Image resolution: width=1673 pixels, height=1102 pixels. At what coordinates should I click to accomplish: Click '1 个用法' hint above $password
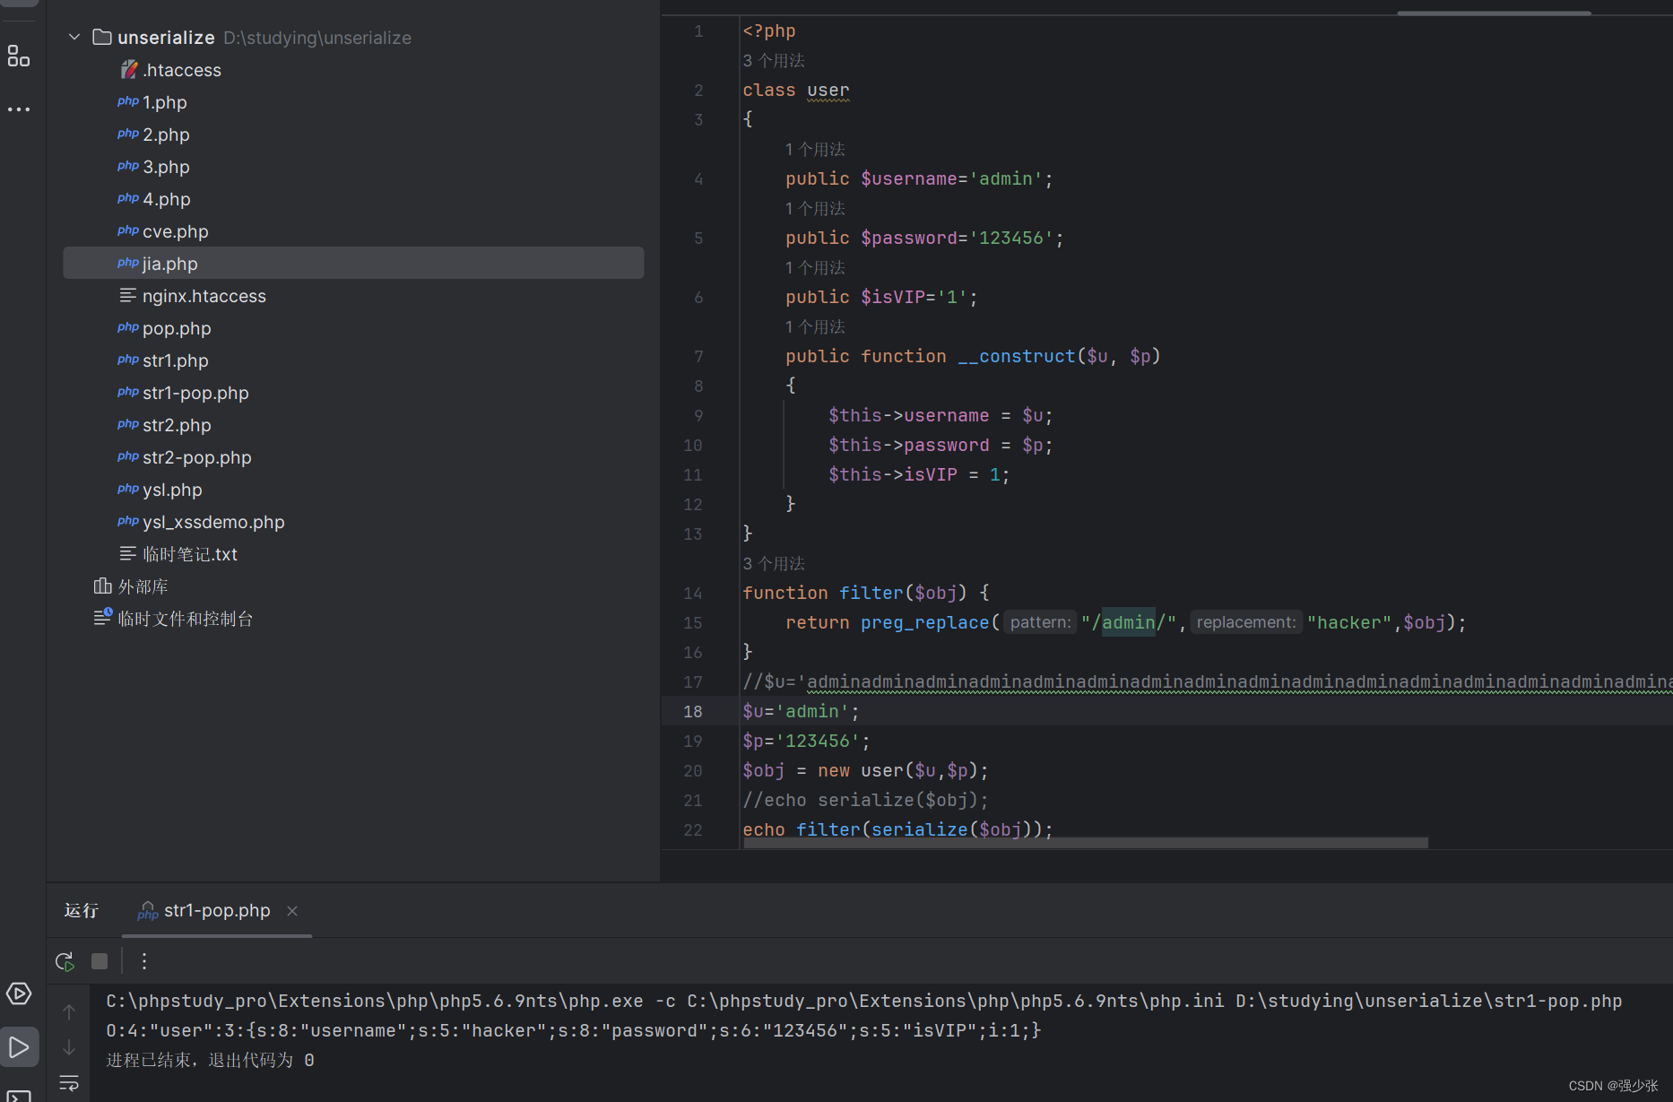pyautogui.click(x=815, y=208)
